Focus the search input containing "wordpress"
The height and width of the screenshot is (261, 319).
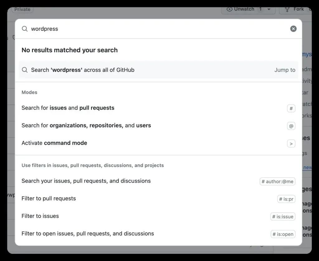[156, 29]
